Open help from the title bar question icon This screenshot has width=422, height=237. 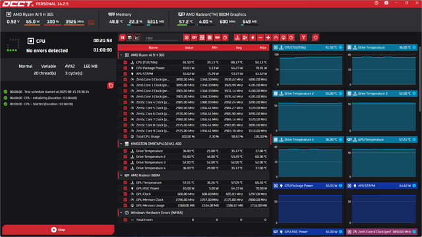tap(377, 3)
